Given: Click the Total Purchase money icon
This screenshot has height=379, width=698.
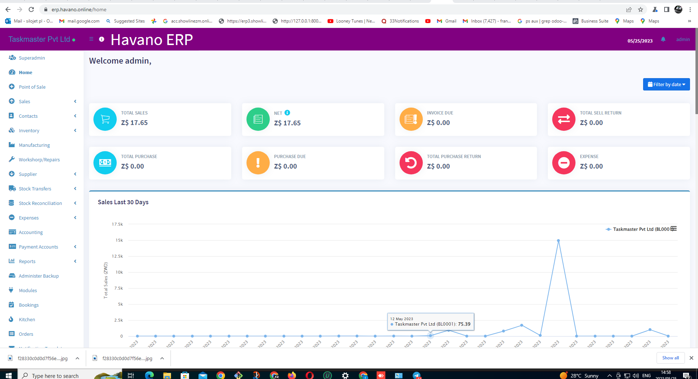Looking at the screenshot, I should coord(105,163).
